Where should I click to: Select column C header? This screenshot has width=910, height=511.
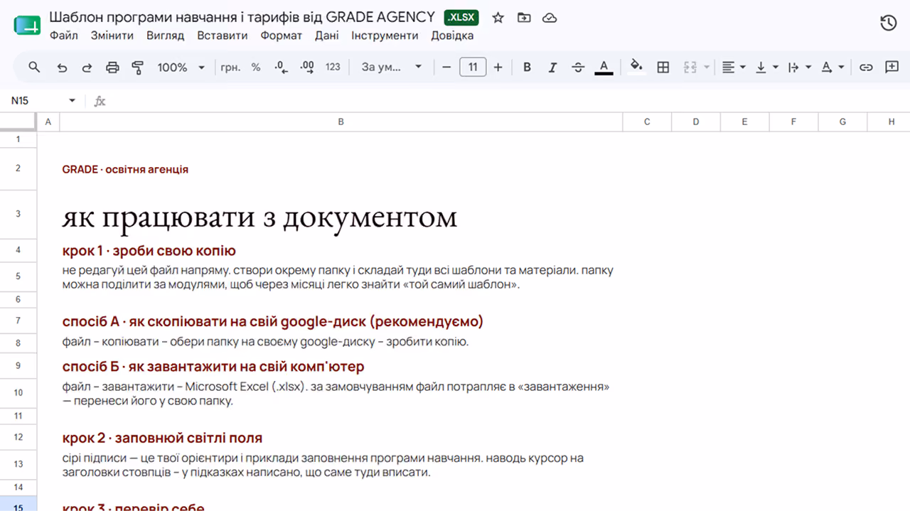(647, 122)
